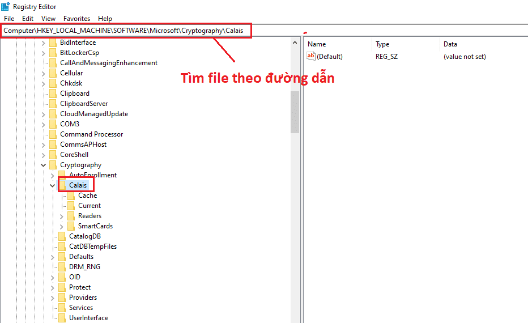Click the Registry Editor app icon in title bar
This screenshot has height=323, width=528.
(6, 6)
